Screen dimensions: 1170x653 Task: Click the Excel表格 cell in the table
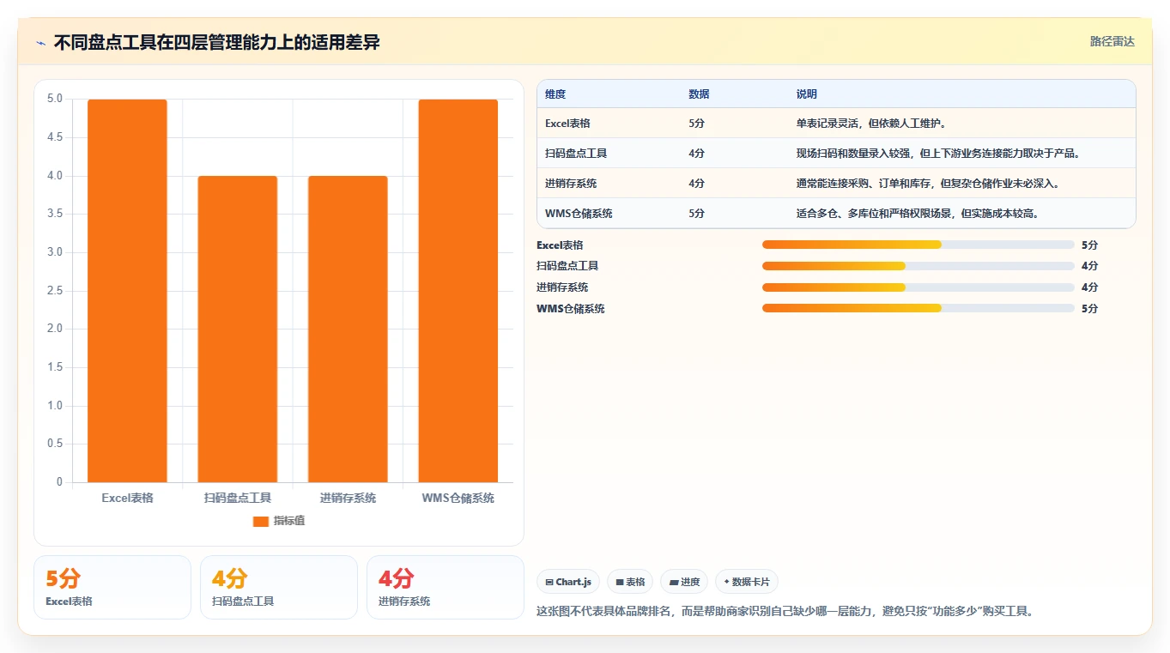click(x=567, y=124)
